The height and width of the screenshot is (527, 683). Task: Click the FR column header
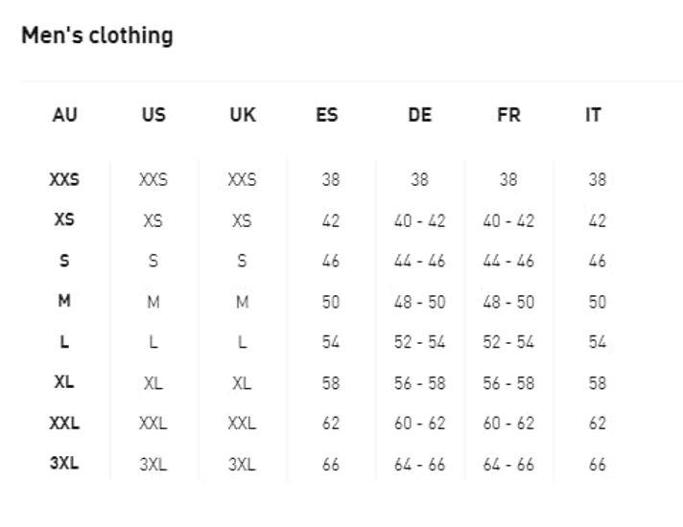(x=508, y=115)
